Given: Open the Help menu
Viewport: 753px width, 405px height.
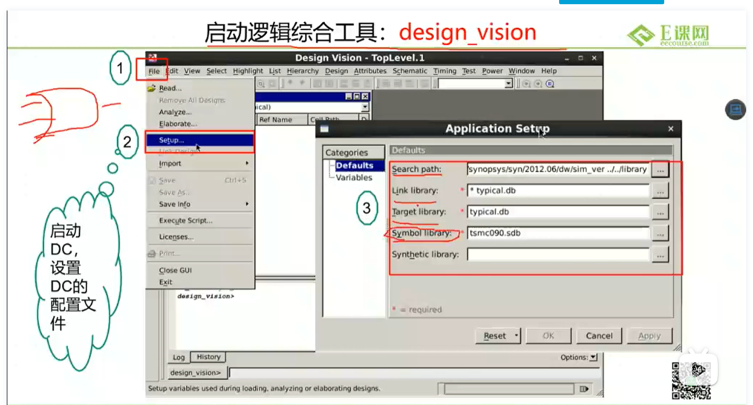Looking at the screenshot, I should 549,71.
